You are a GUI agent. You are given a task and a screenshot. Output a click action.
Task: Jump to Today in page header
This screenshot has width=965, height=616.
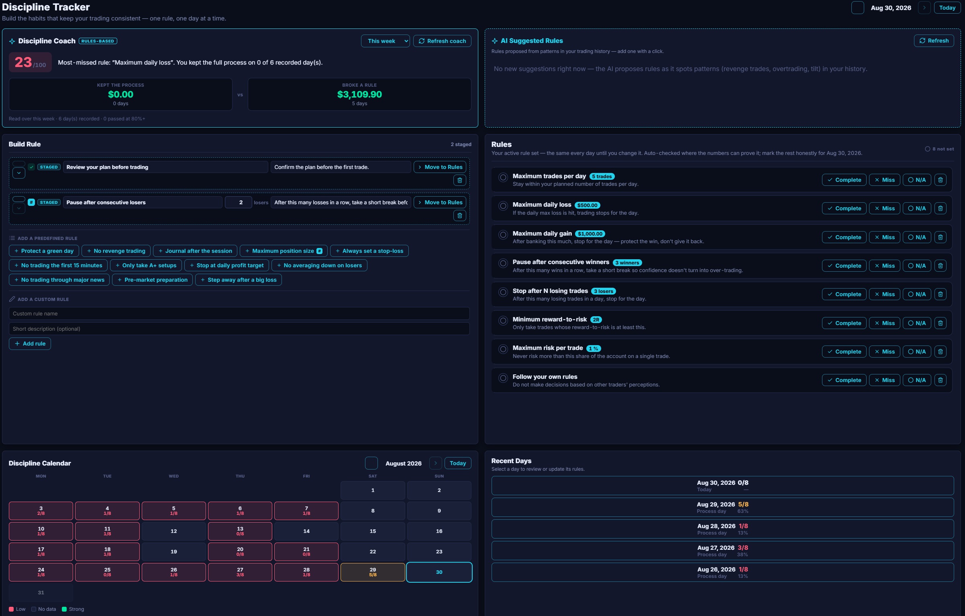[x=947, y=8]
